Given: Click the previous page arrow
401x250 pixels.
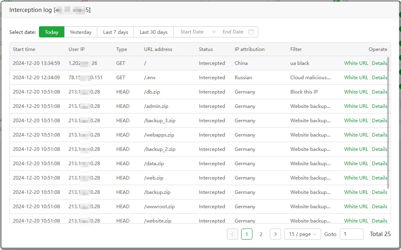Looking at the screenshot, I should [x=232, y=234].
